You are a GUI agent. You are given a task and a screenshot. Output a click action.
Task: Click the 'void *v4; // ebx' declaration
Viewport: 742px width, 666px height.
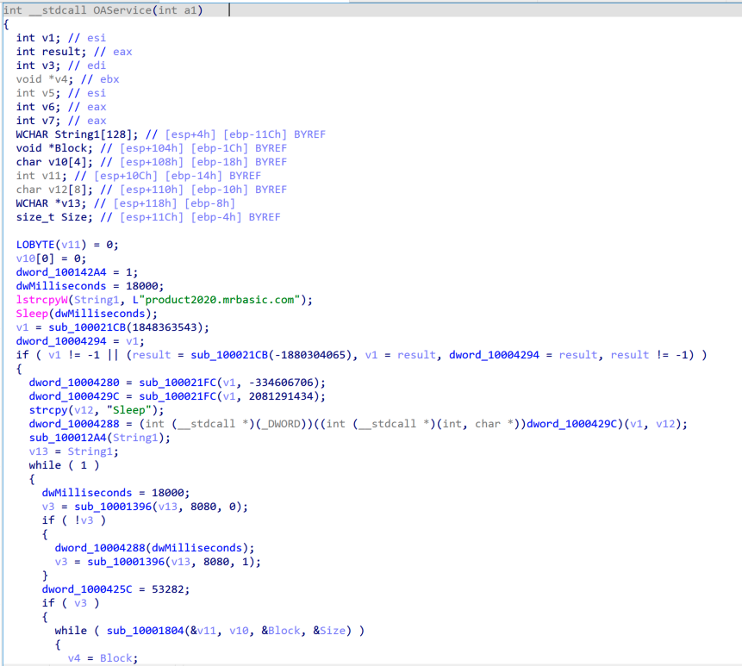68,79
